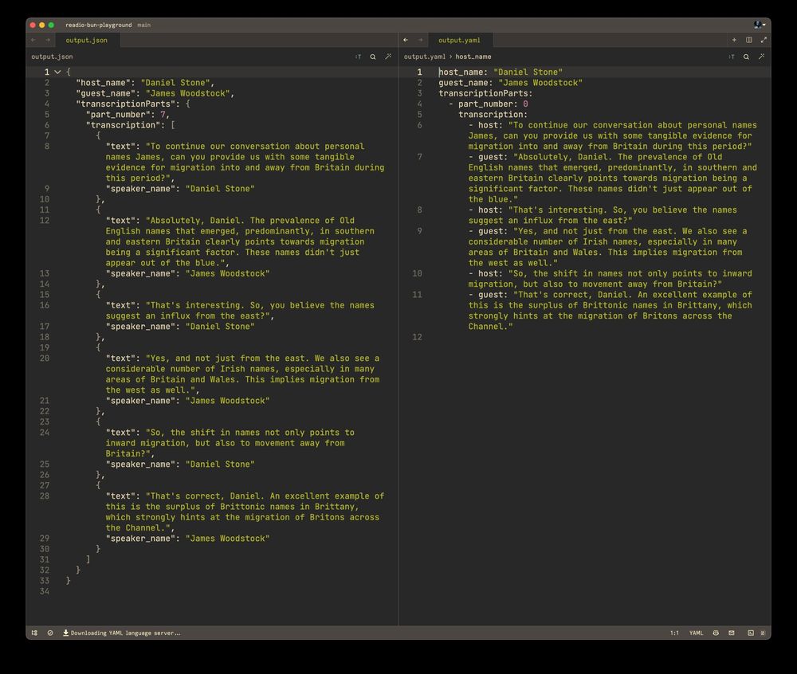The image size is (797, 674).
Task: Click the output.json breadcrumb
Action: (52, 57)
